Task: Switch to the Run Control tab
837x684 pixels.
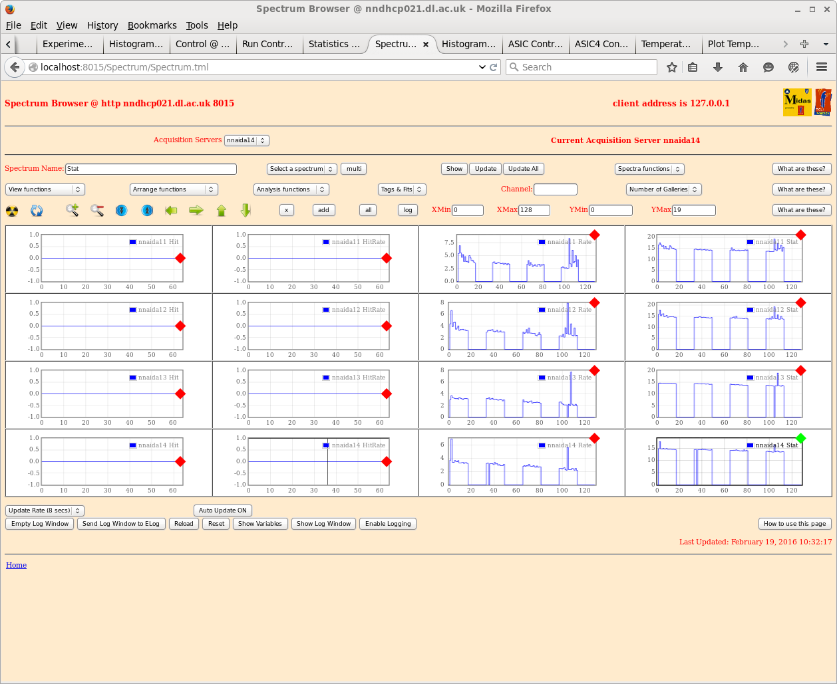Action: click(267, 44)
